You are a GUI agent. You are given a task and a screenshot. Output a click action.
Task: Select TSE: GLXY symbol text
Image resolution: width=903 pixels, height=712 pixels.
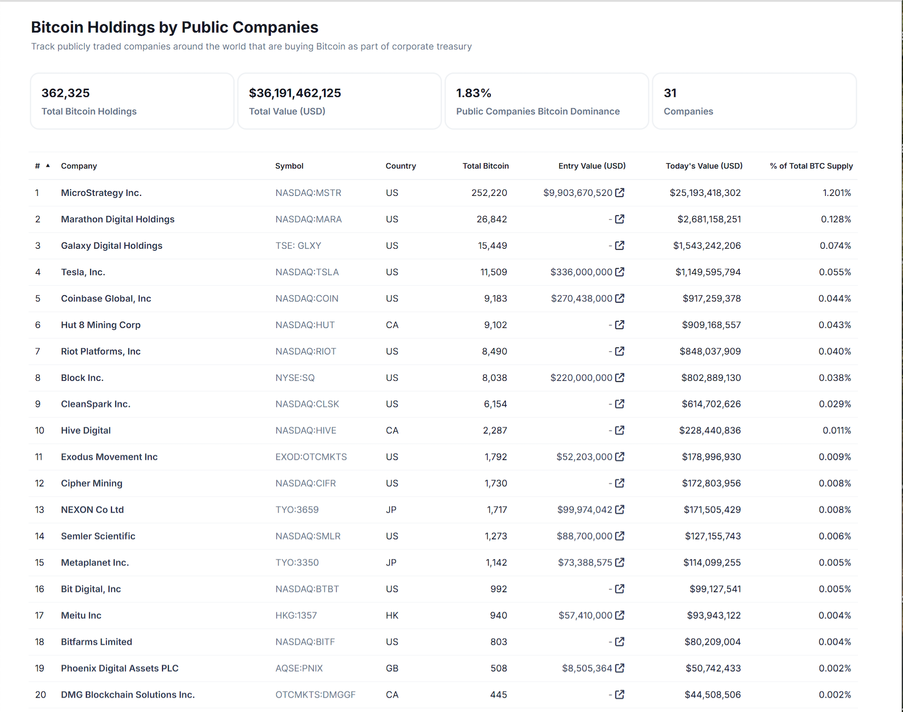tap(298, 246)
